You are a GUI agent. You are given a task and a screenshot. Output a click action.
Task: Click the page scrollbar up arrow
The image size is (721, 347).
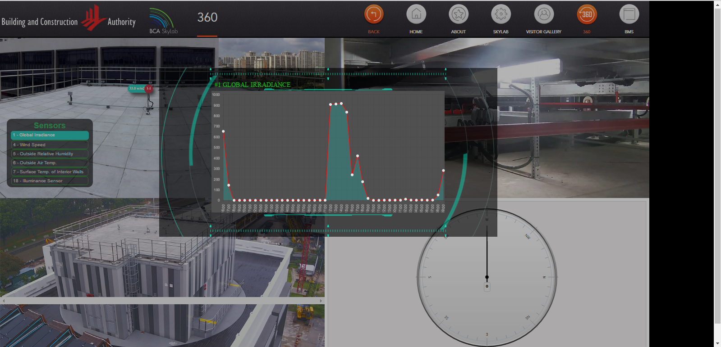click(x=717, y=4)
